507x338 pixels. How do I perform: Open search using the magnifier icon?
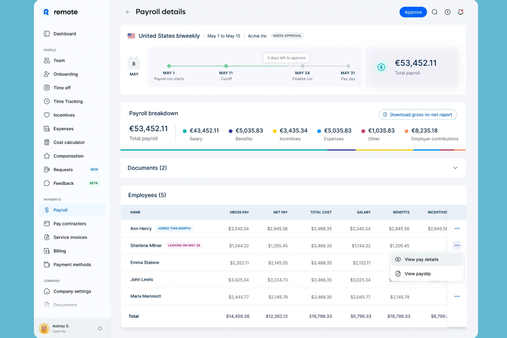tap(434, 12)
